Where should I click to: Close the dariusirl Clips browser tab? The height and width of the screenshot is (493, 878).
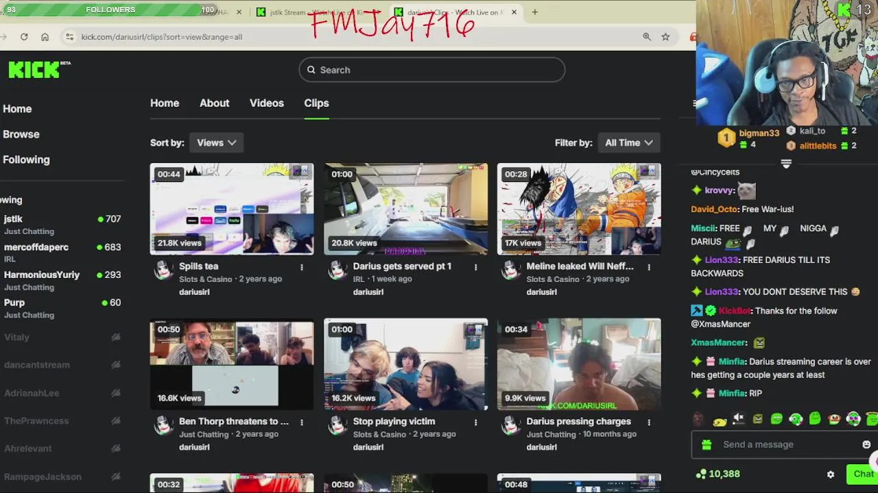514,12
